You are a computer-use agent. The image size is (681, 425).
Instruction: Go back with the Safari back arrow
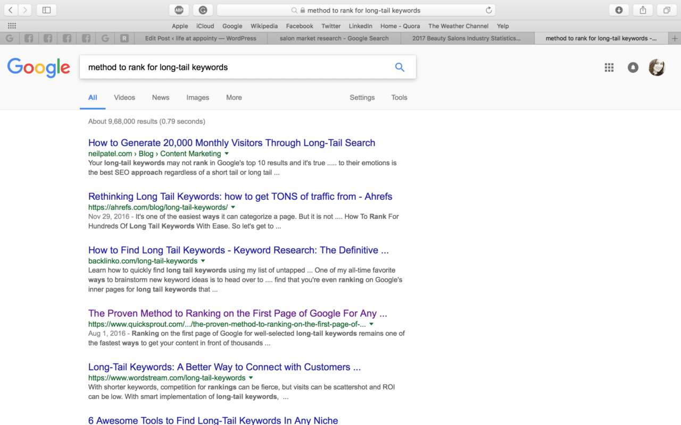11,10
